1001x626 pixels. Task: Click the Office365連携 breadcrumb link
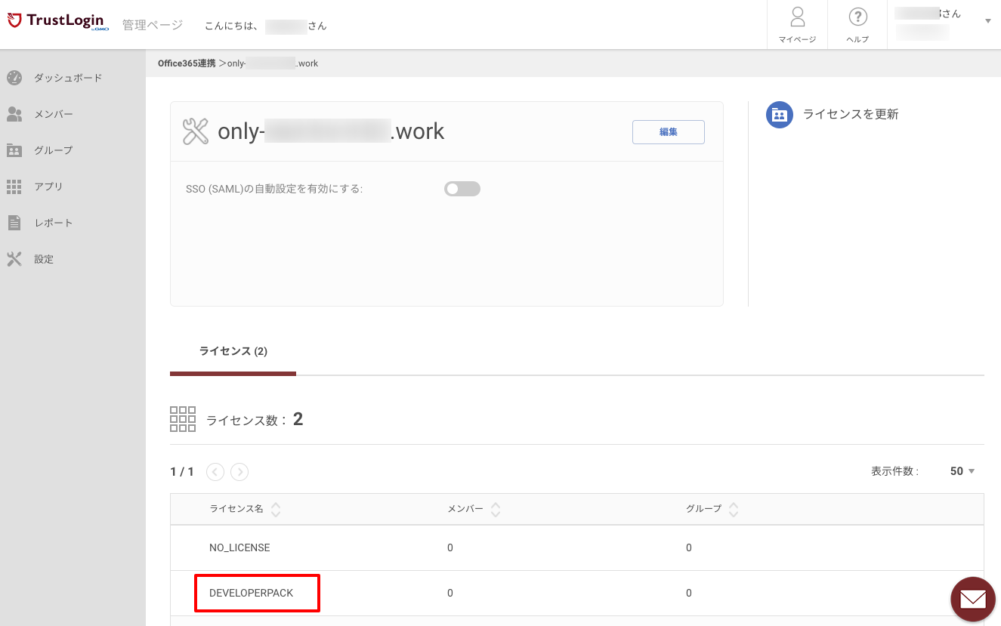187,63
